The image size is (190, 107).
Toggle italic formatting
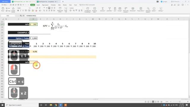[20, 11]
